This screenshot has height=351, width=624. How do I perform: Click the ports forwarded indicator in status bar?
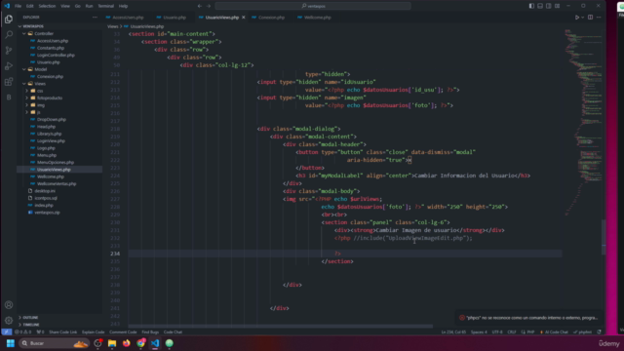tap(40, 331)
